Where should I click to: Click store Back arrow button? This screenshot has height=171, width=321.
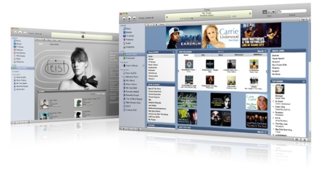click(148, 24)
